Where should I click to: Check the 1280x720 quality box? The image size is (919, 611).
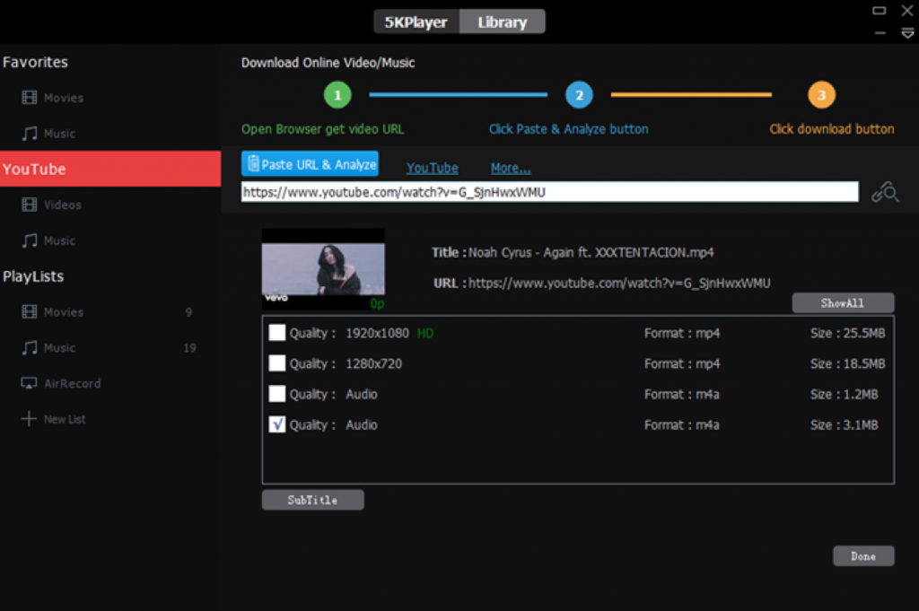[277, 363]
